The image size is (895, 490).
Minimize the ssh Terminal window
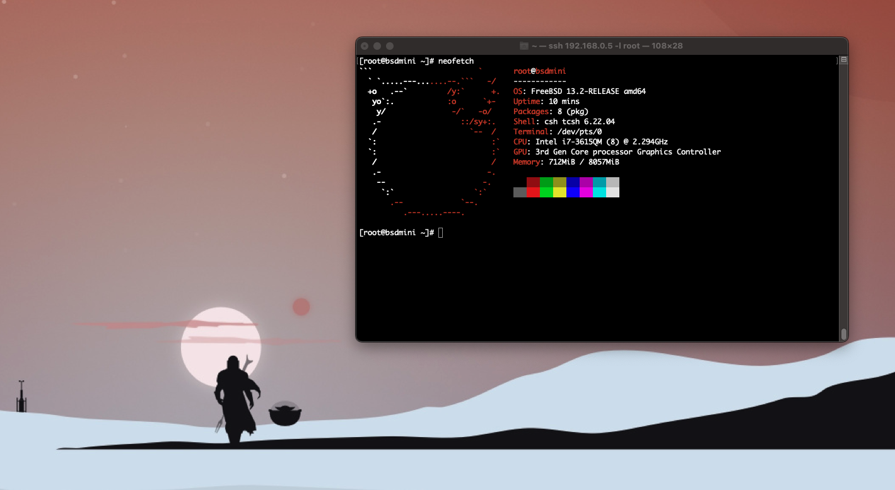pyautogui.click(x=377, y=46)
